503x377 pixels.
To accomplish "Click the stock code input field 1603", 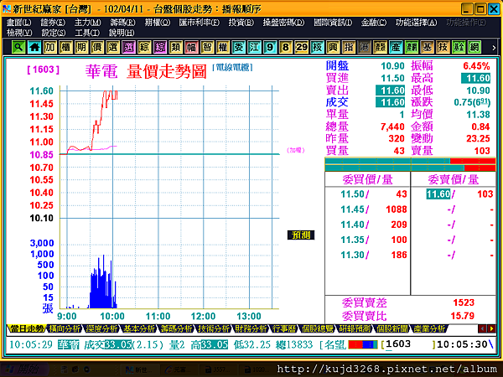I will (x=408, y=344).
